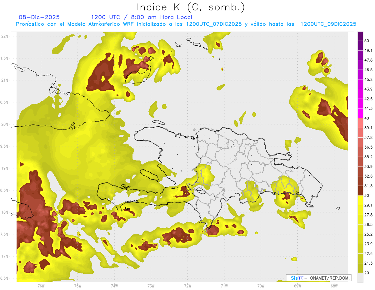Click the "9.5N" latitude label

(5, 146)
